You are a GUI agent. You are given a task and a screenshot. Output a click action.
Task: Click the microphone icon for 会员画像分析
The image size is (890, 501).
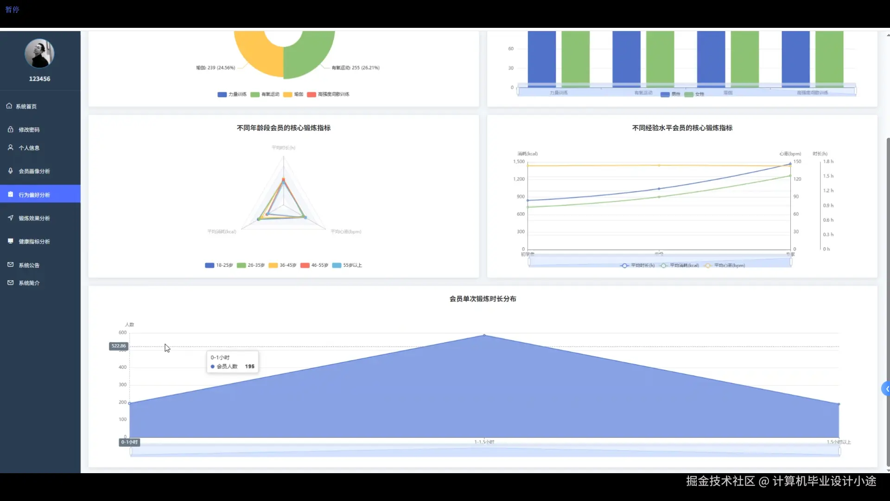point(10,171)
